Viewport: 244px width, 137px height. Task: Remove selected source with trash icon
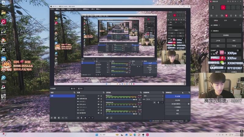pyautogui.click(x=81, y=118)
